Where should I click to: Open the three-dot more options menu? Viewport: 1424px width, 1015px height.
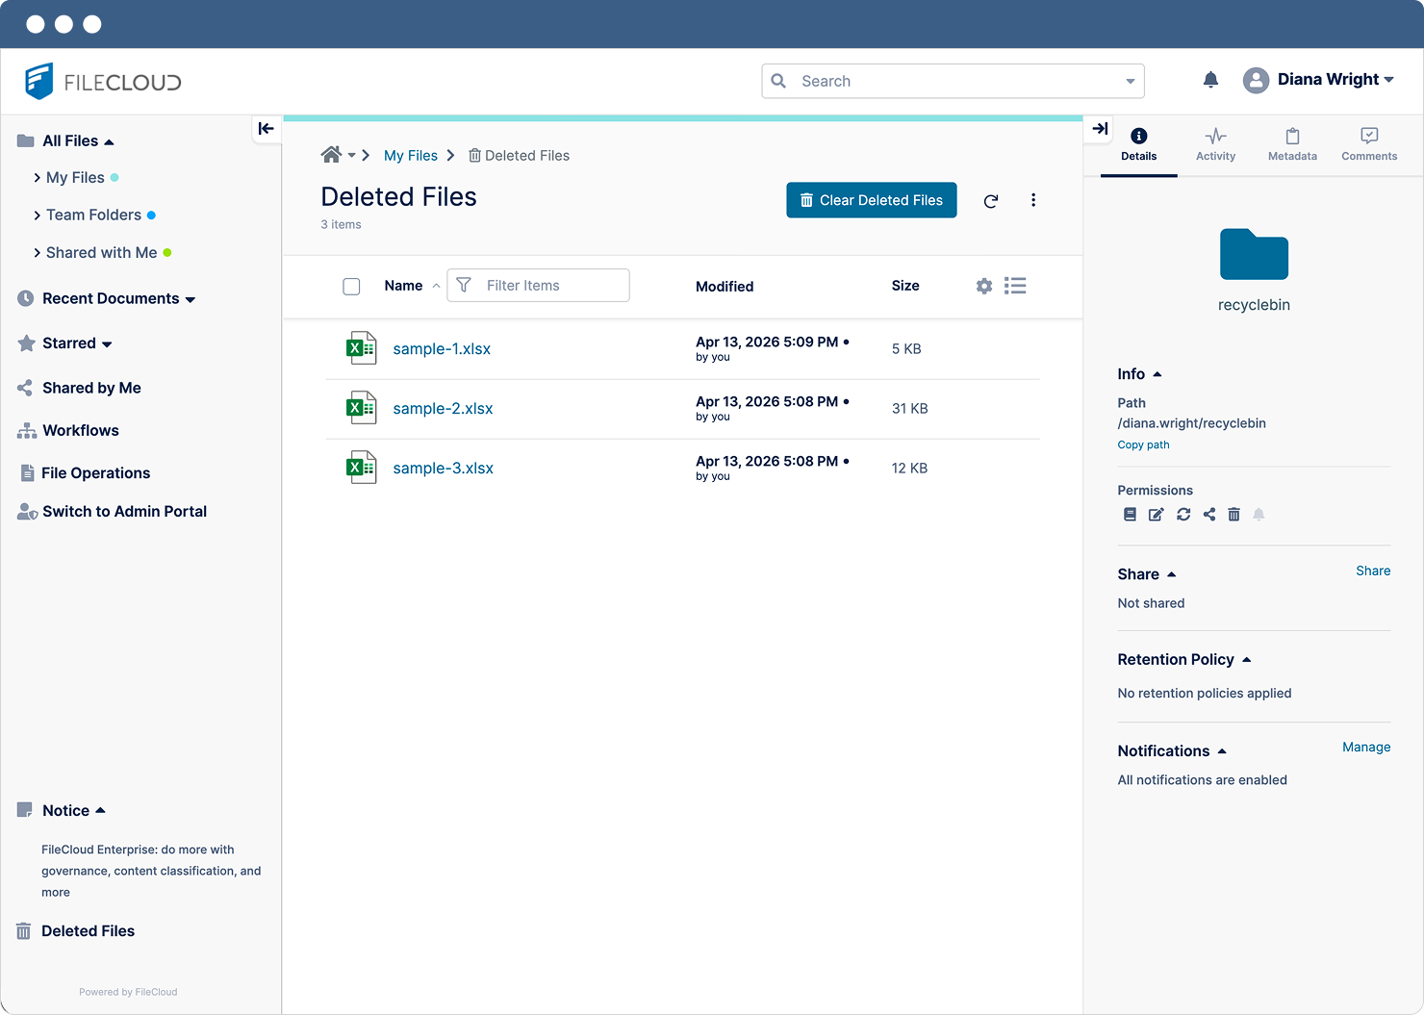[x=1033, y=200]
